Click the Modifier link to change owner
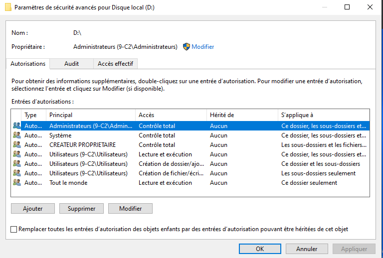 pyautogui.click(x=203, y=47)
